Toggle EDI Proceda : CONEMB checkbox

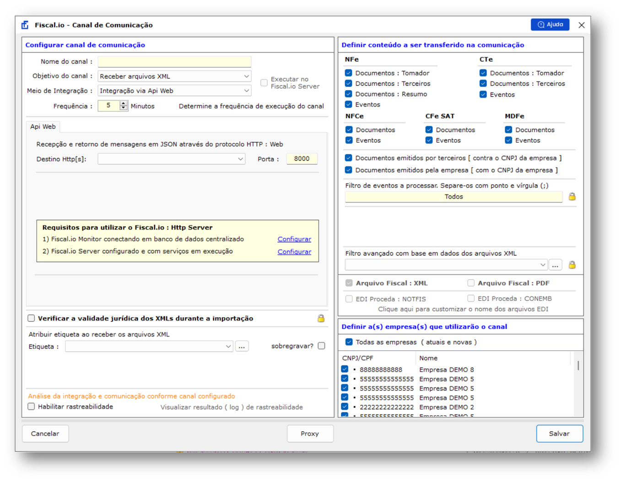pyautogui.click(x=471, y=298)
